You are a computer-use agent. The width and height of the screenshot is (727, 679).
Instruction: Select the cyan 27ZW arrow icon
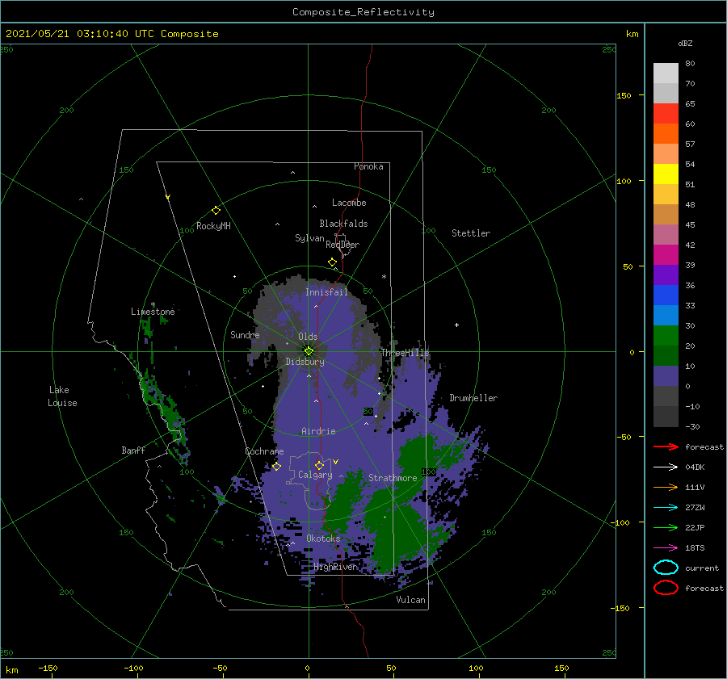pos(666,508)
